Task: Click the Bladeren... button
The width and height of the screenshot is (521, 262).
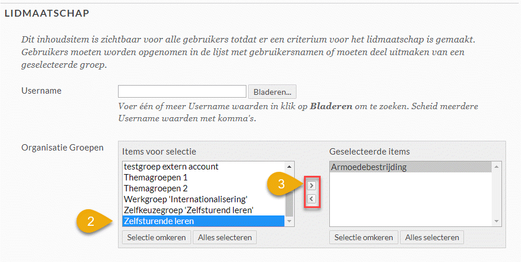Action: click(x=272, y=92)
